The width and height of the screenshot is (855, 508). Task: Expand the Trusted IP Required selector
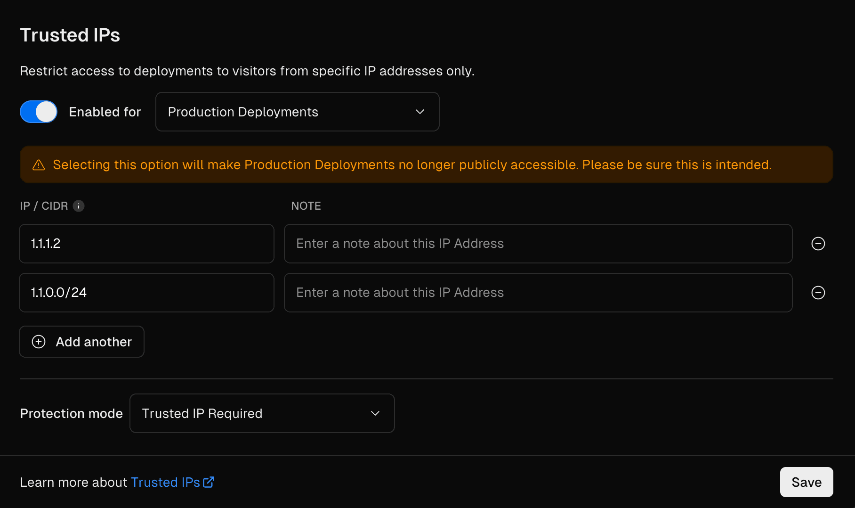click(262, 413)
